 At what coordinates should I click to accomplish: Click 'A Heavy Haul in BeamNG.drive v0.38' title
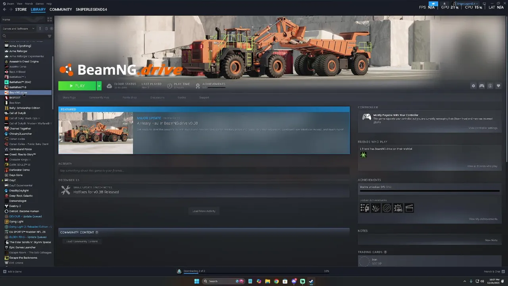tap(167, 124)
